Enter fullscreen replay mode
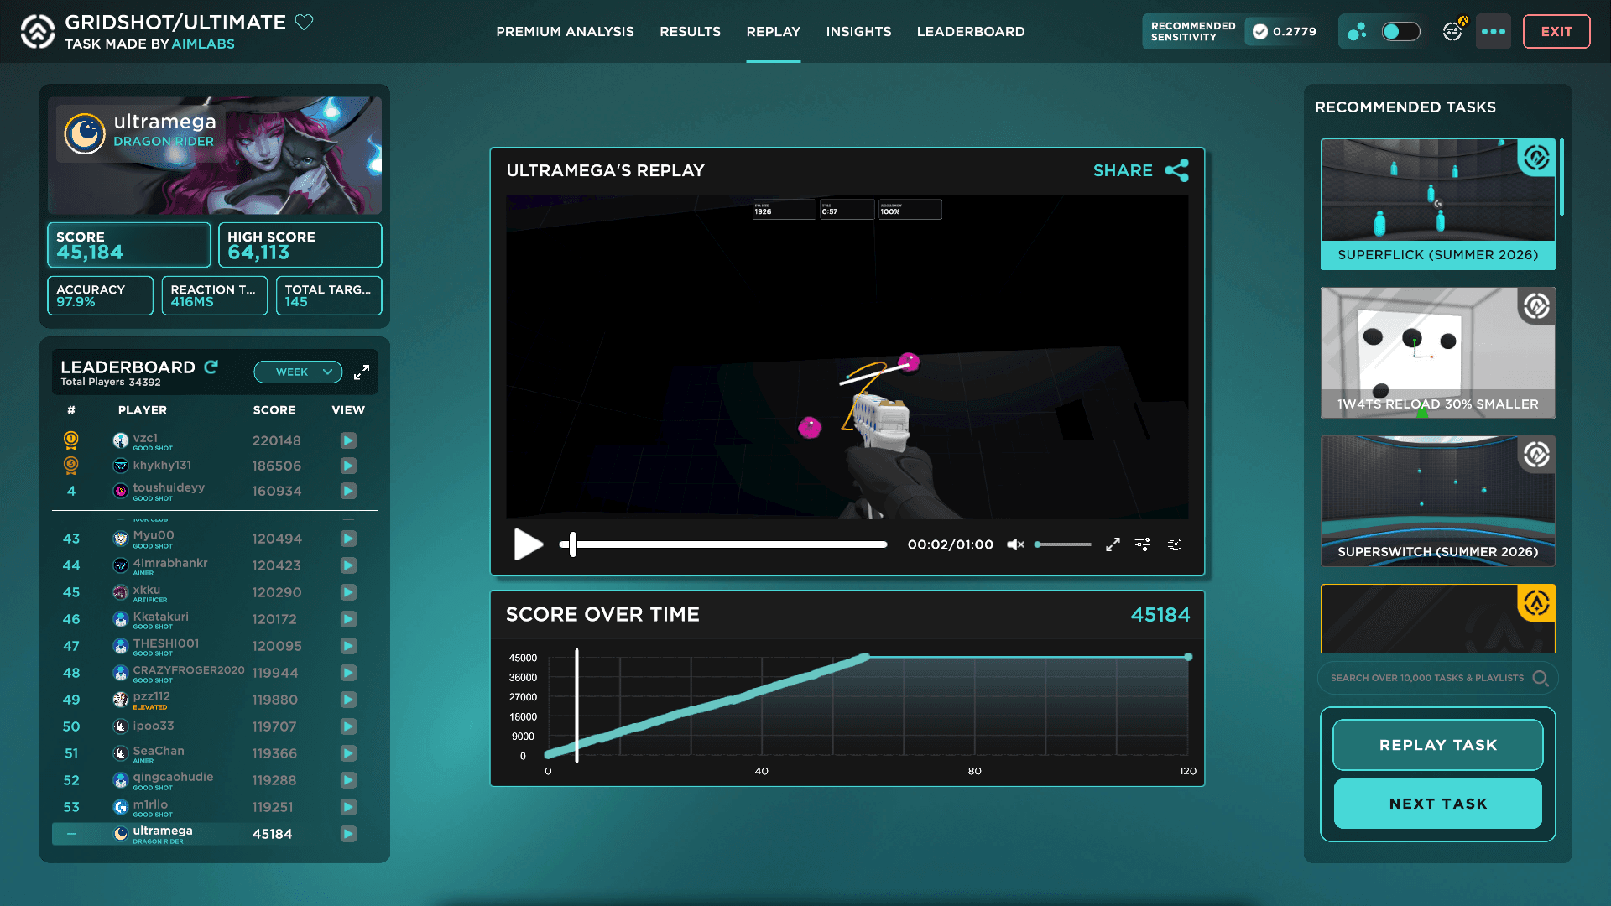The image size is (1611, 906). [x=1113, y=544]
